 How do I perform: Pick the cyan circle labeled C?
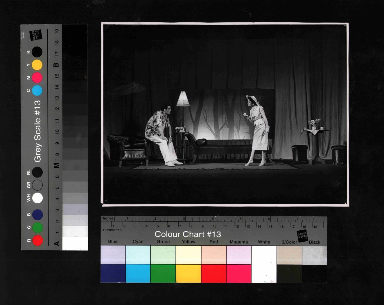pyautogui.click(x=37, y=91)
